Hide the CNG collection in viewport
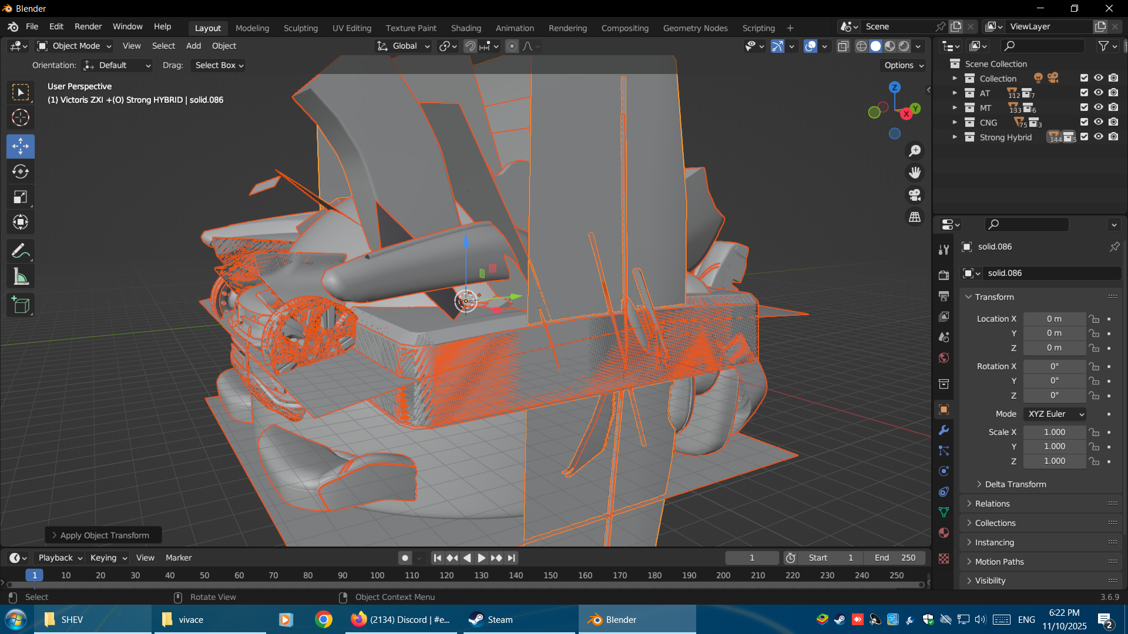 [1099, 122]
